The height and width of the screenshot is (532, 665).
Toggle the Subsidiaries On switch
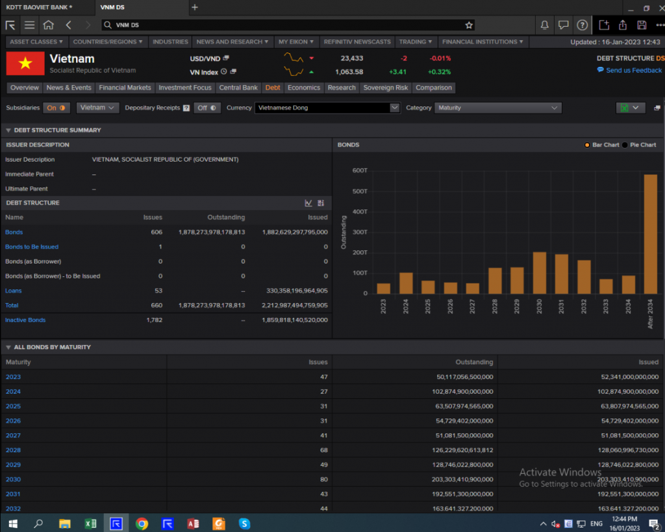[57, 108]
